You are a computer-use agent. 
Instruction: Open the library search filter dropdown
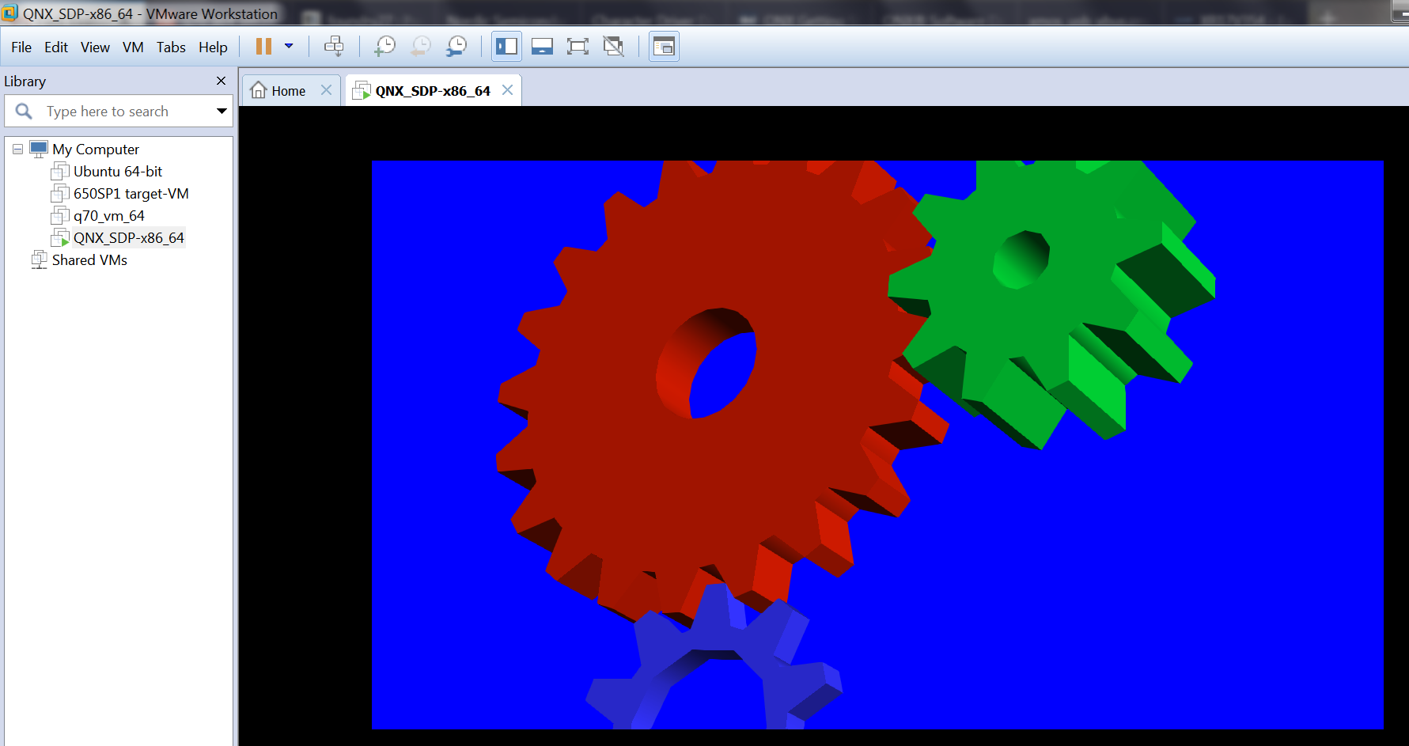pyautogui.click(x=222, y=112)
